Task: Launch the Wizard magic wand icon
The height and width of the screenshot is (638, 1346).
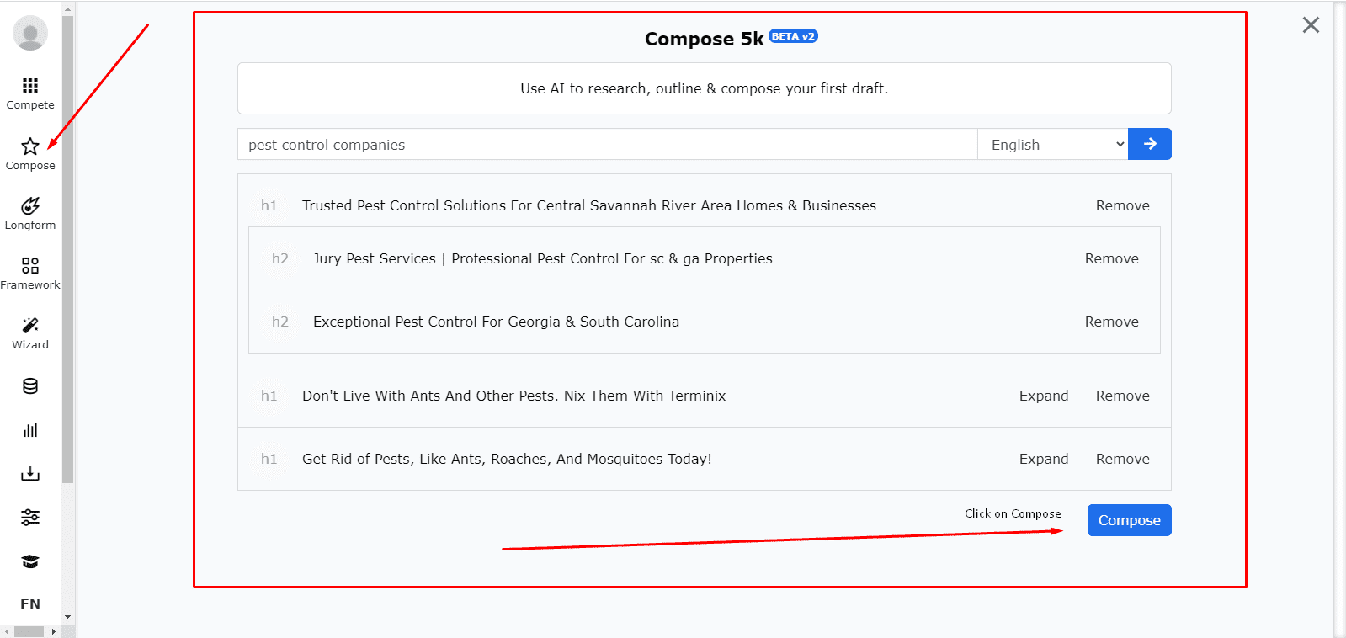Action: pyautogui.click(x=30, y=326)
